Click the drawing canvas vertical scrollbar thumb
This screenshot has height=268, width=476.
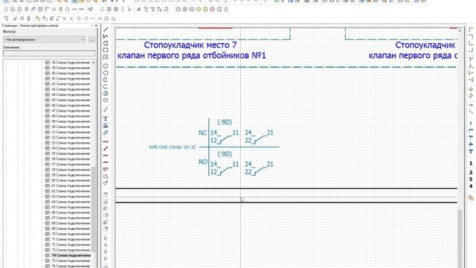[x=460, y=238]
